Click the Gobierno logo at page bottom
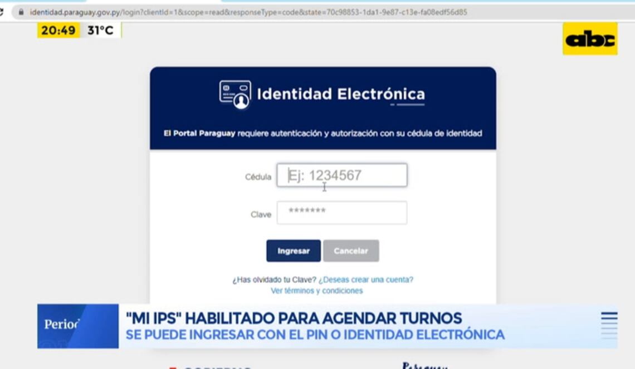Screen dimensions: 635x369 click(211, 367)
